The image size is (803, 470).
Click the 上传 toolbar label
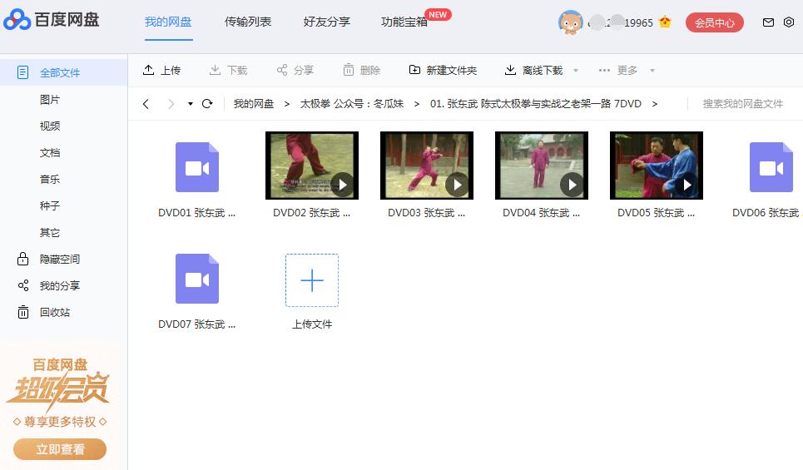pyautogui.click(x=171, y=70)
